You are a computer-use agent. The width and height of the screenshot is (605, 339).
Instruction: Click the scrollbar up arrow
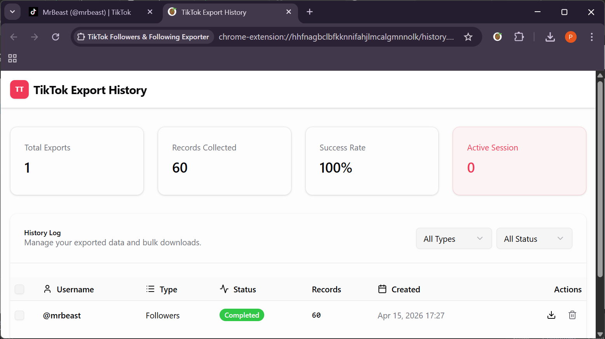[x=600, y=75]
